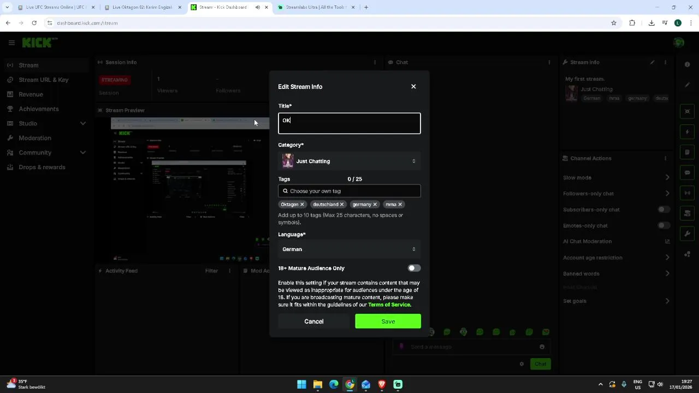699x393 pixels.
Task: Cancel editing stream info
Action: pos(314,321)
